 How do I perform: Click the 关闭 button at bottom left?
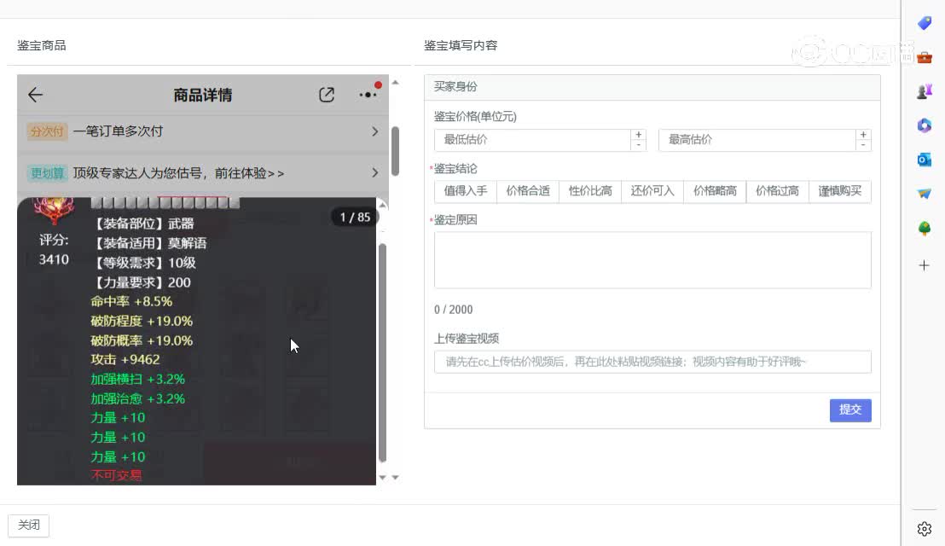[29, 525]
